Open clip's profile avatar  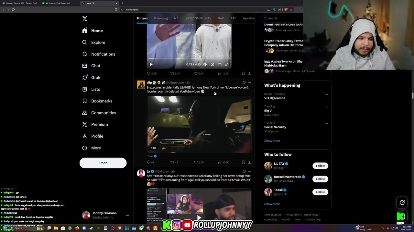(141, 84)
